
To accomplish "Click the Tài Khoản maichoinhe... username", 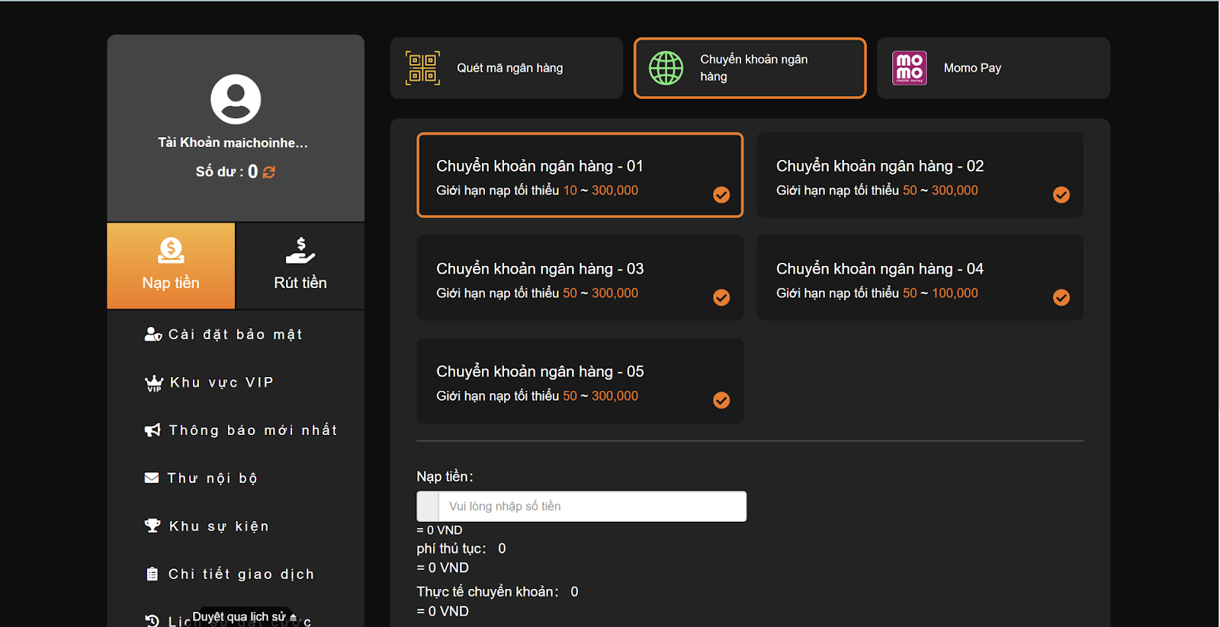I will [233, 142].
